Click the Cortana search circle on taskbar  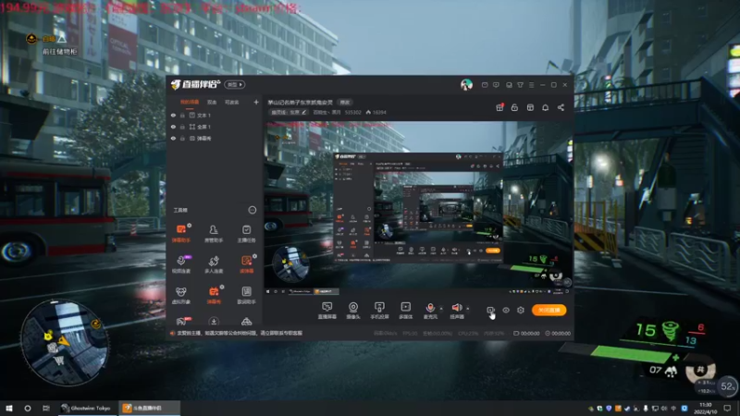click(28, 408)
